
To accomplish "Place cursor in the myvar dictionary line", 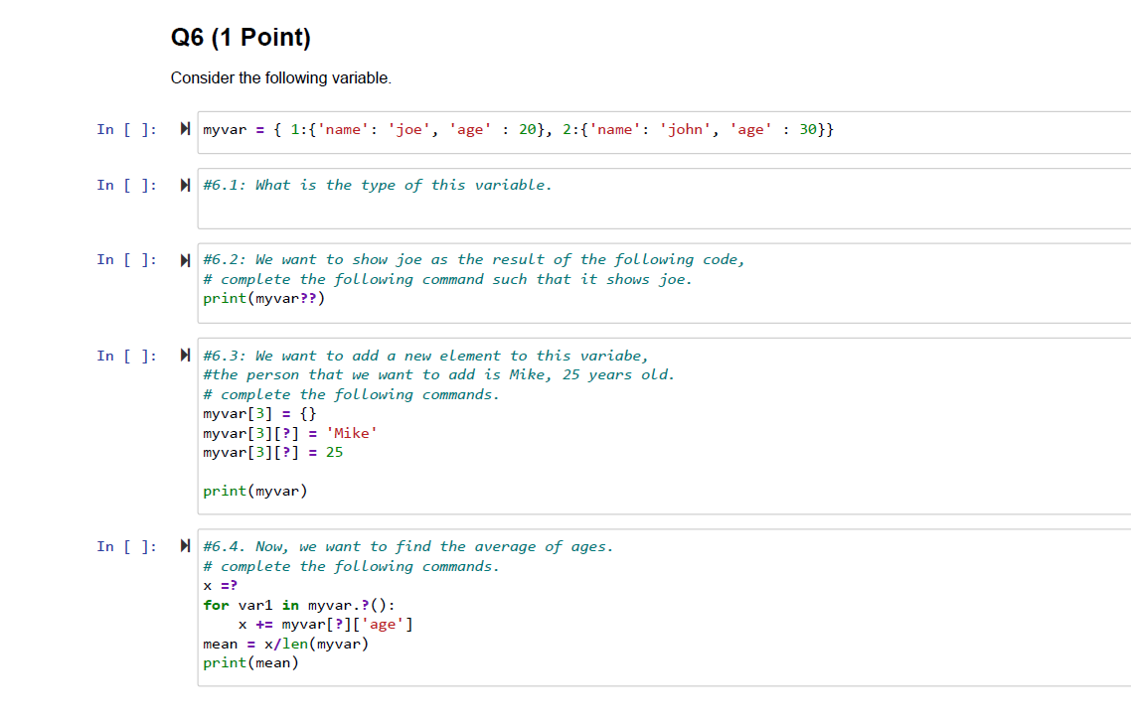I will (x=517, y=128).
